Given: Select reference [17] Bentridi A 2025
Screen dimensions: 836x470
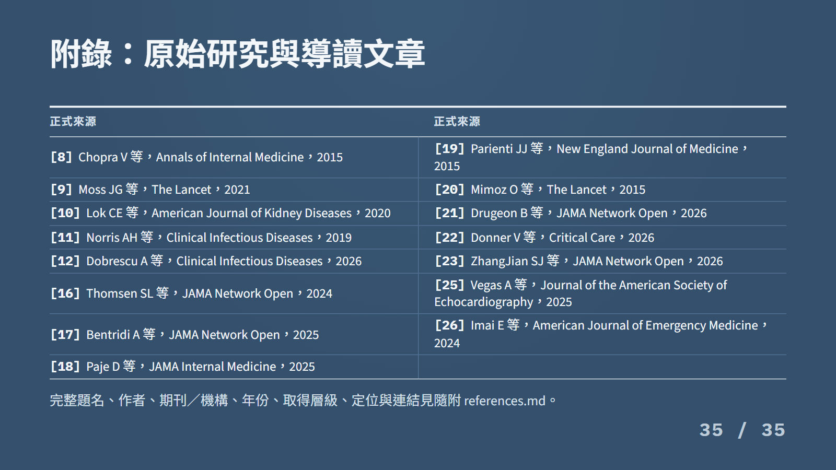Looking at the screenshot, I should click(x=184, y=335).
